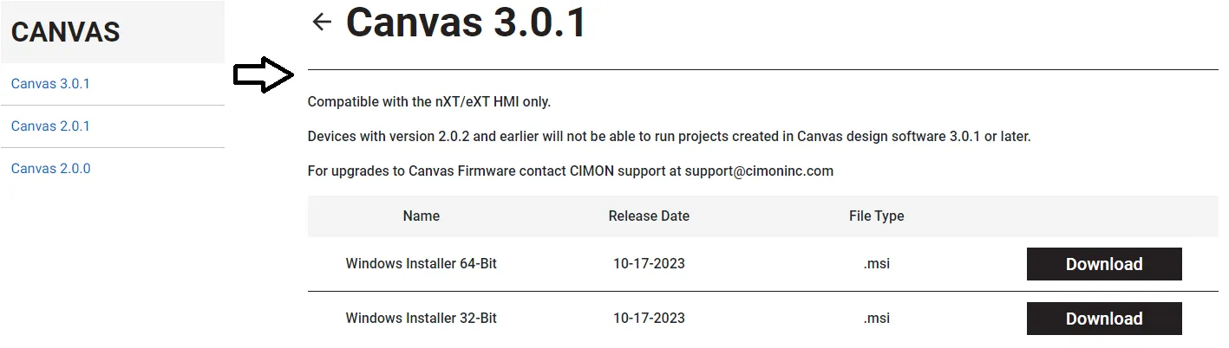Select the Windows Installer 64-Bit name cell
The width and height of the screenshot is (1229, 348).
click(421, 264)
